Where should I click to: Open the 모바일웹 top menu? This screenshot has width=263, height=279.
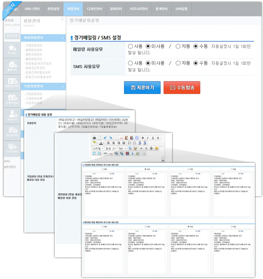tap(182, 9)
